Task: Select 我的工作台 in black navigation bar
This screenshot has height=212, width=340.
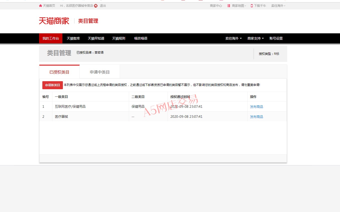Action: [x=51, y=38]
